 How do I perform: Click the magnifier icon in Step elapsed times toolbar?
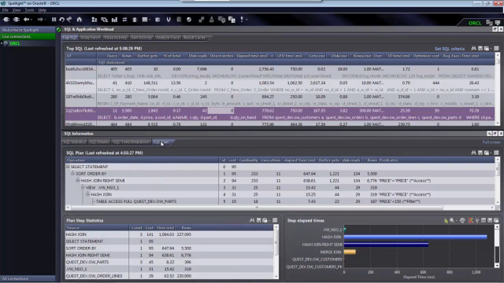point(452,220)
